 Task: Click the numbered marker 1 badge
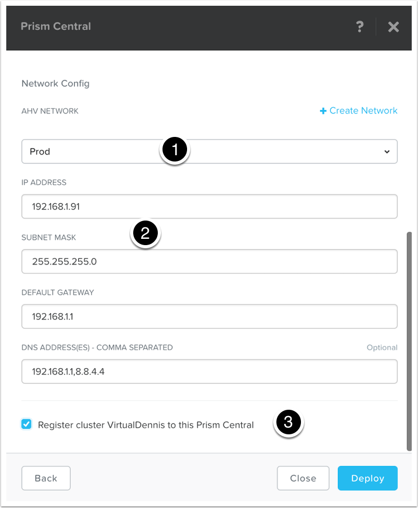(175, 150)
